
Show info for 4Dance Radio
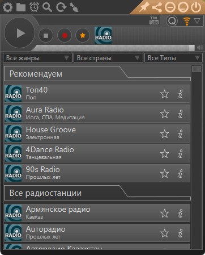tap(181, 153)
